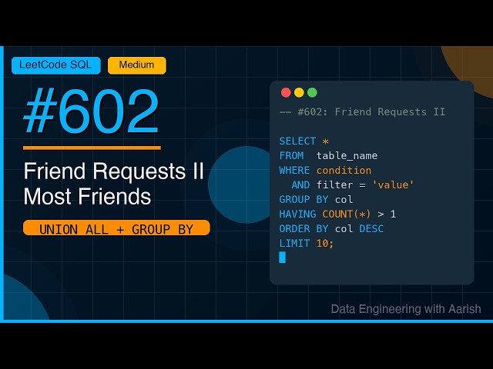
Task: Click the 'LIMIT 10;' code line
Action: [x=307, y=244]
